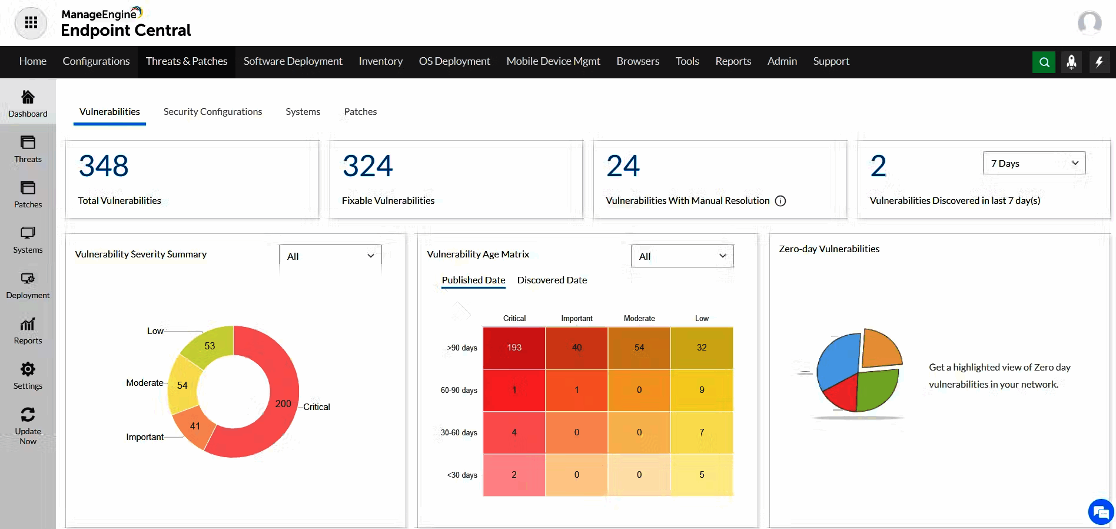This screenshot has width=1116, height=529.
Task: Click the lightning bolt icon
Action: point(1098,62)
